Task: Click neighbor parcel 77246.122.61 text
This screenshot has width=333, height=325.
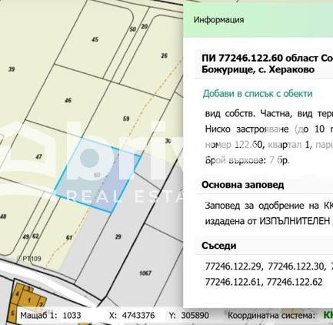Action: 233,282
